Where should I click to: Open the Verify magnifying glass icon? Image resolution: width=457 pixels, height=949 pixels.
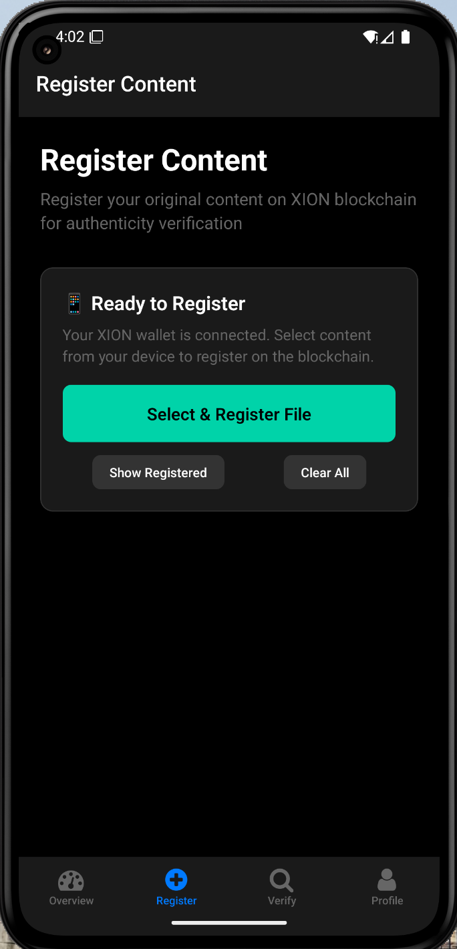[x=281, y=881]
